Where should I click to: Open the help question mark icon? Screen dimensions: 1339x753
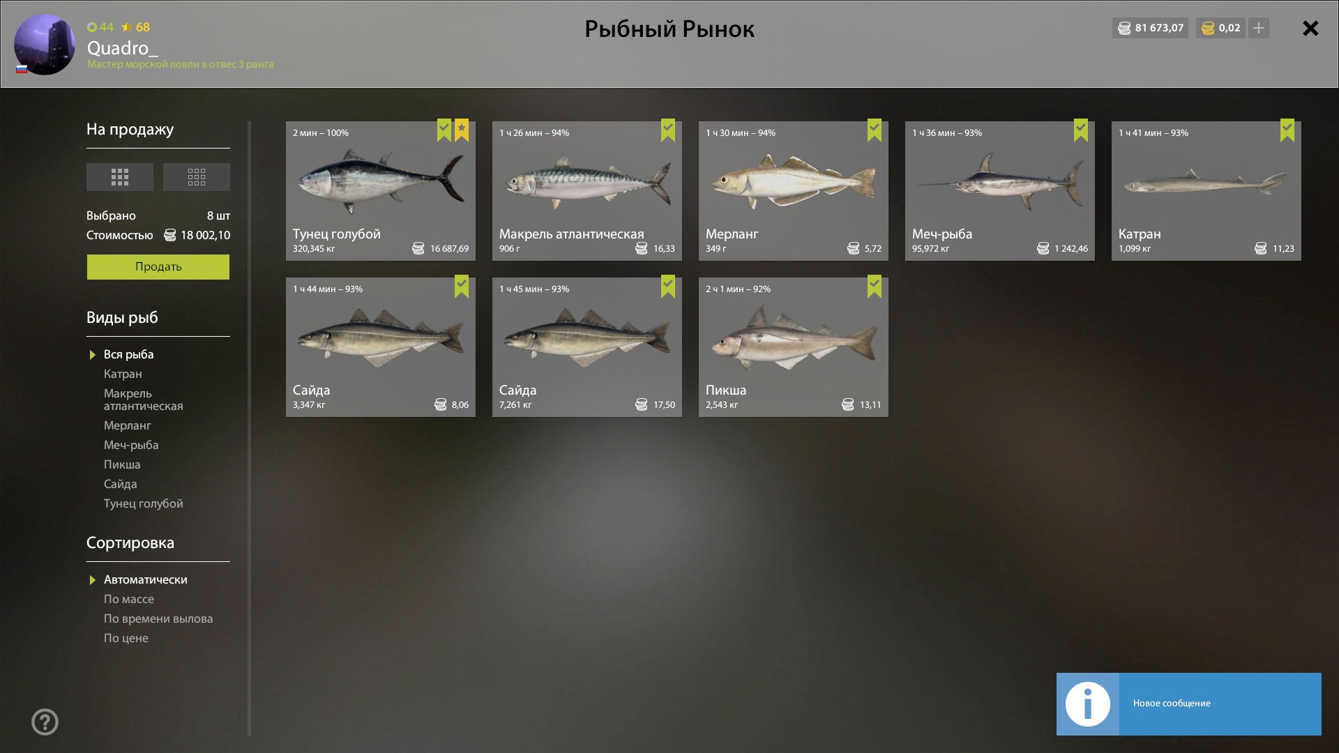(x=45, y=722)
